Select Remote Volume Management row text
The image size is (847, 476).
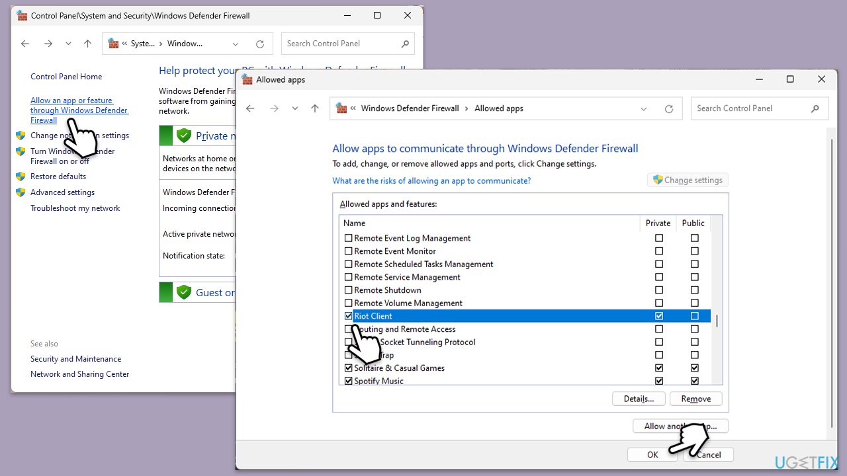coord(408,303)
